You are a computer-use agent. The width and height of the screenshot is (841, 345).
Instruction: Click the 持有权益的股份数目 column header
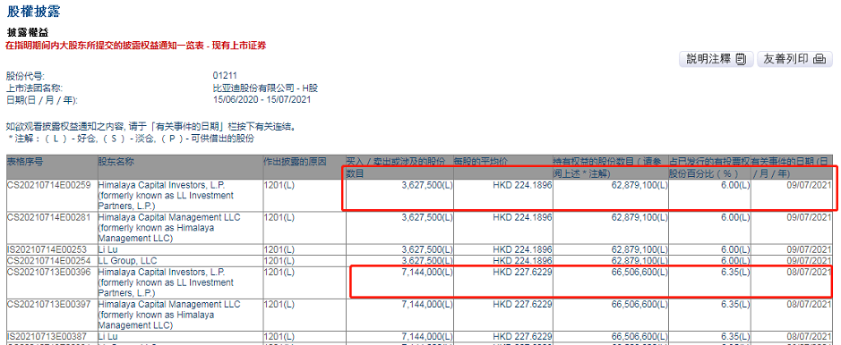(610, 167)
